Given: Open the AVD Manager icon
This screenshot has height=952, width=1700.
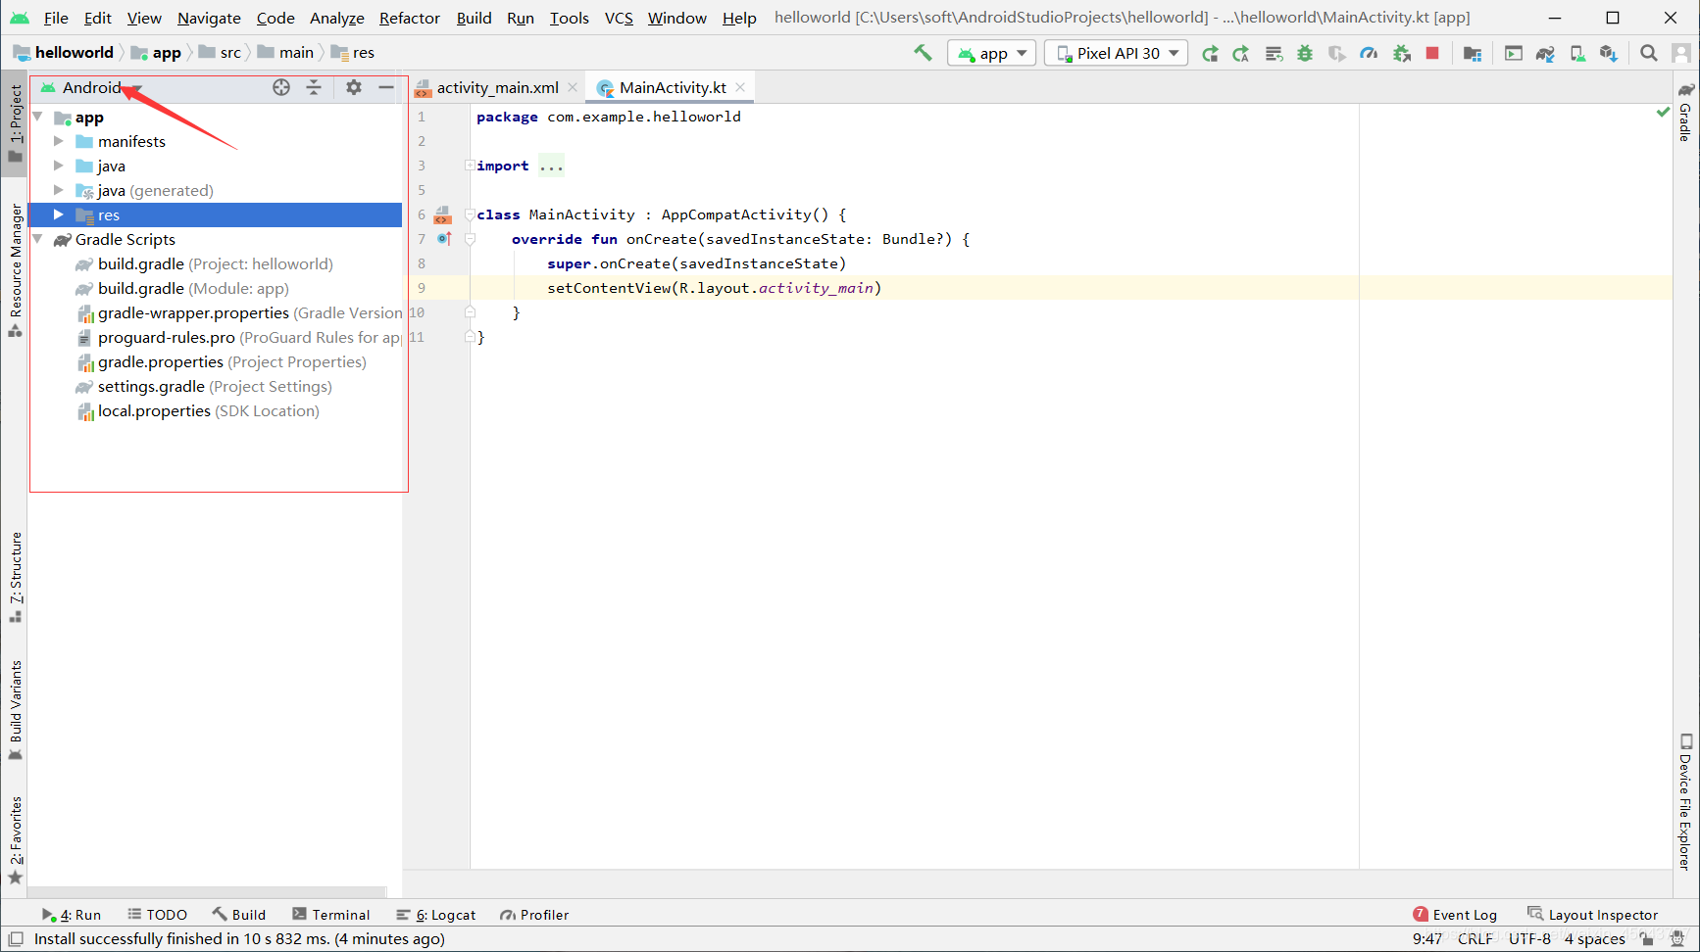Looking at the screenshot, I should 1577,53.
